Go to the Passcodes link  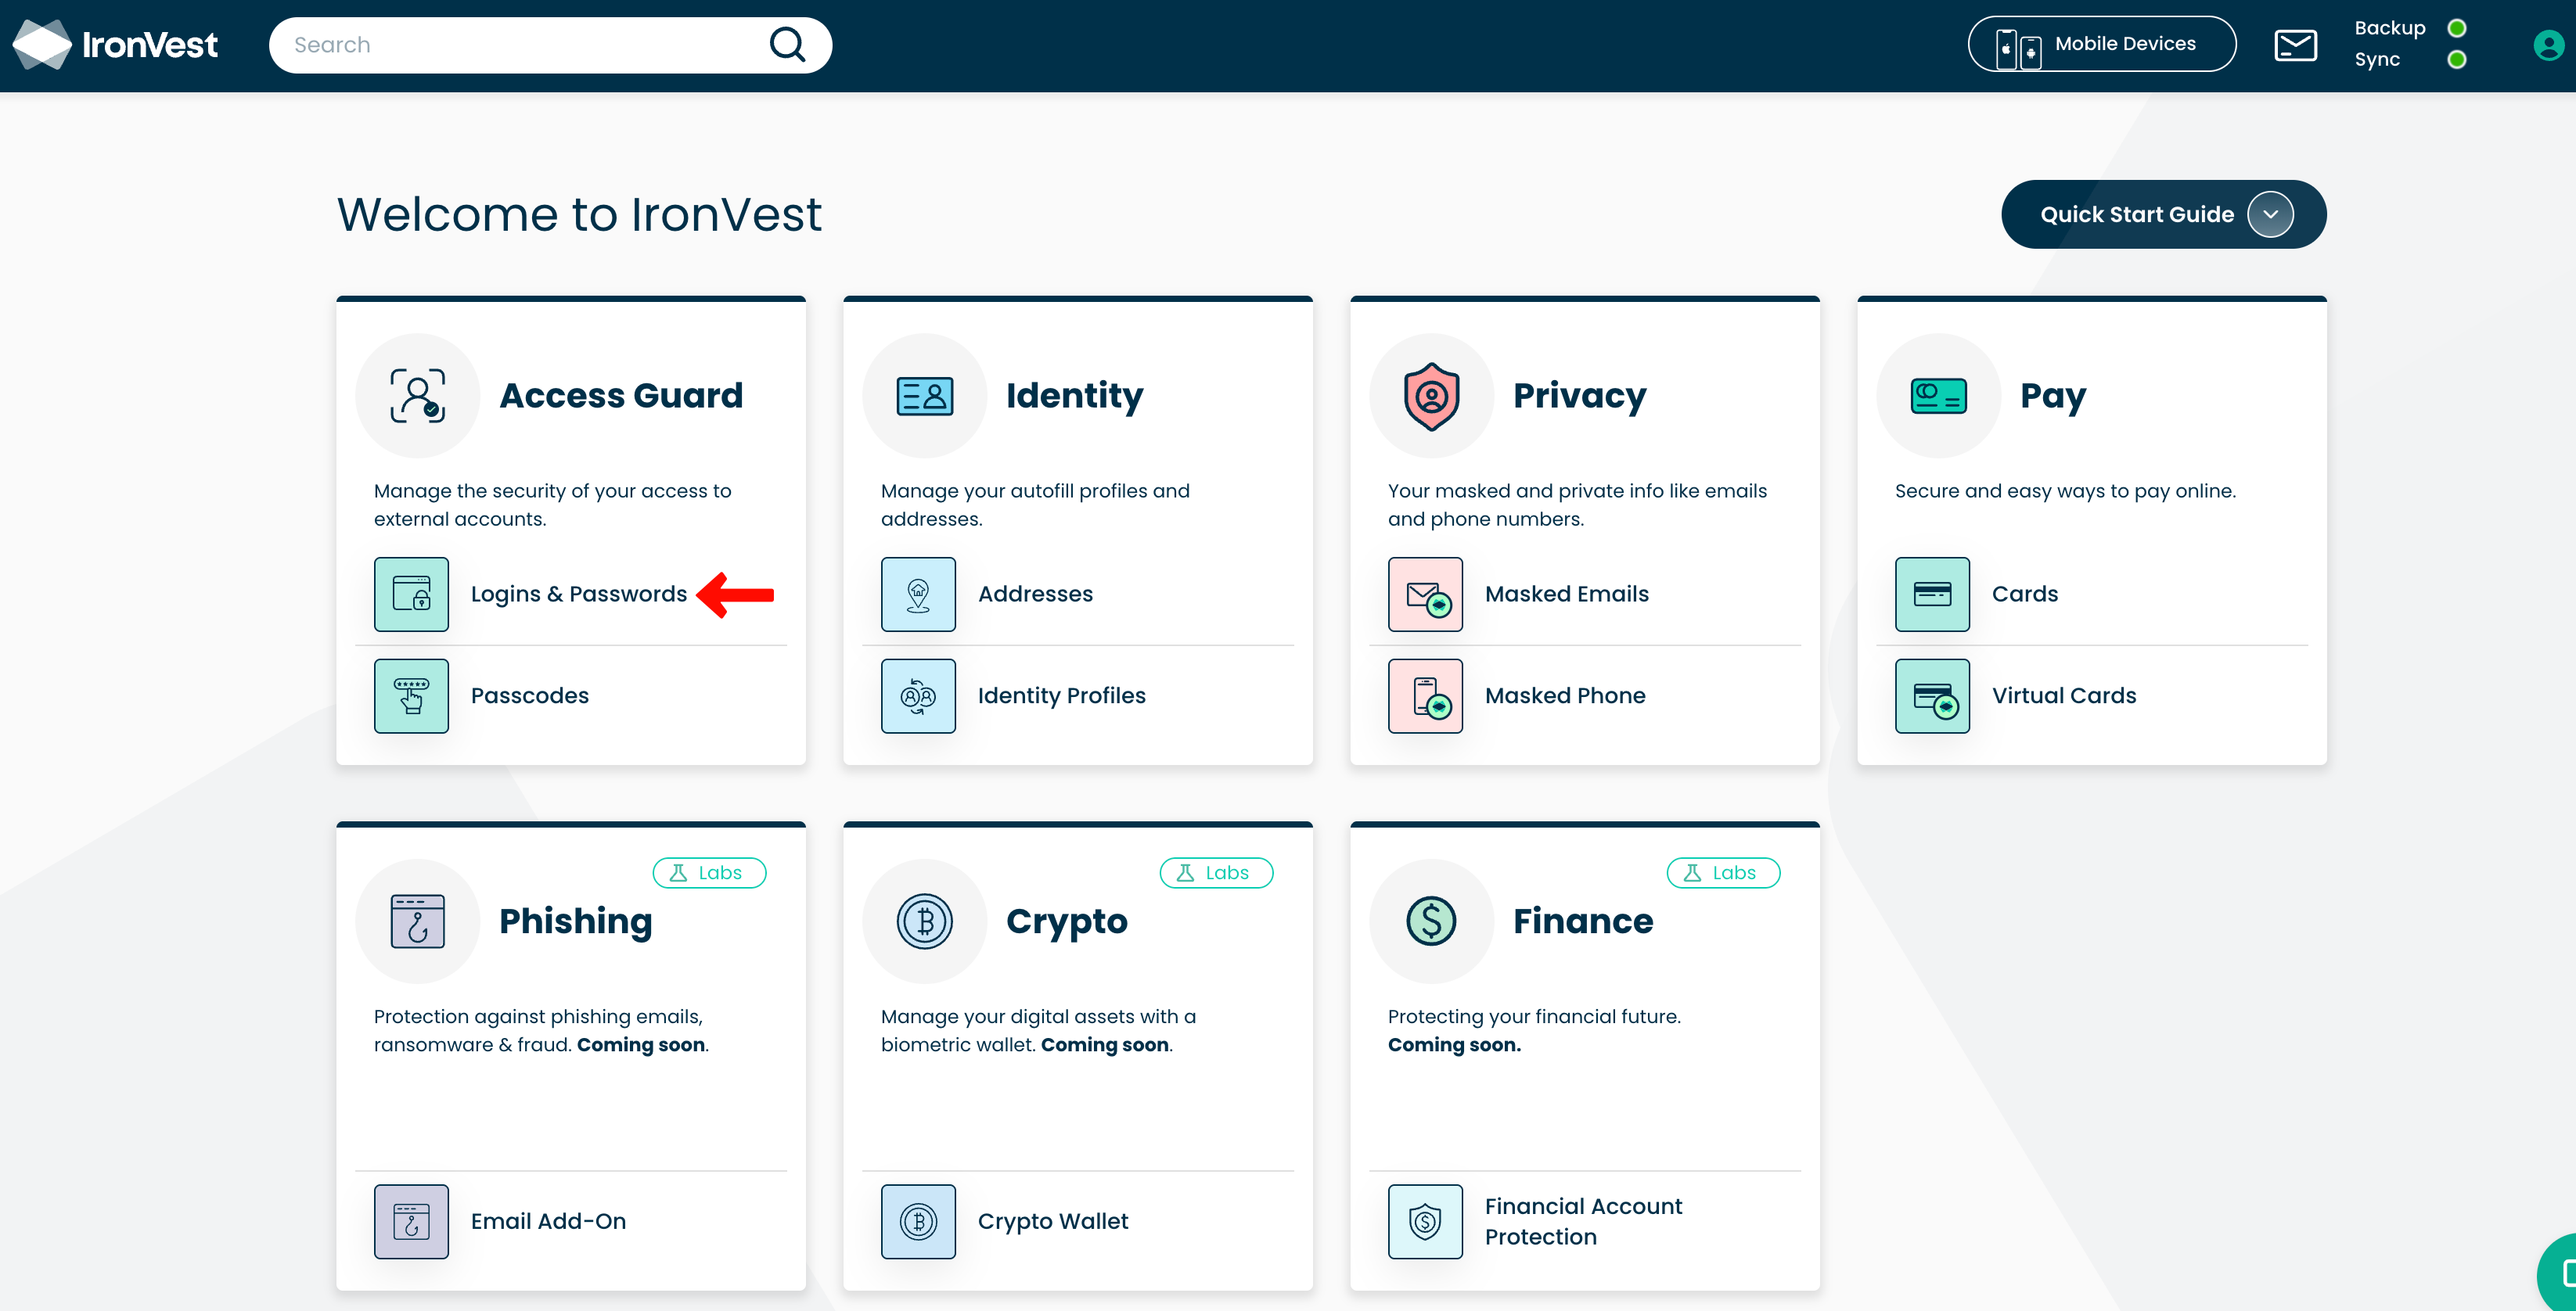(x=530, y=696)
